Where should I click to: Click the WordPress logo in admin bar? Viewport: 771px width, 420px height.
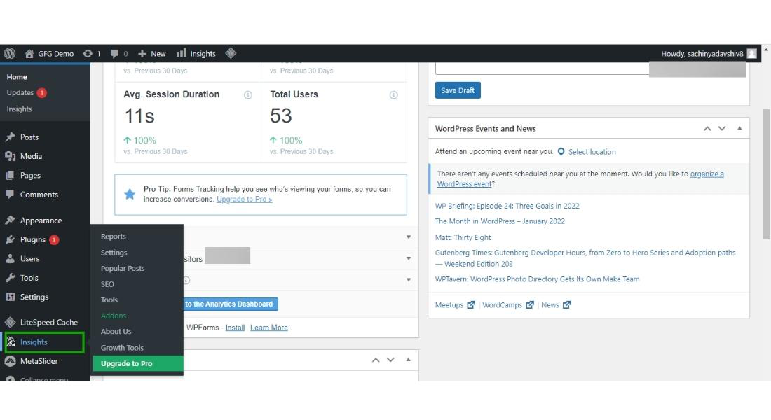point(10,53)
